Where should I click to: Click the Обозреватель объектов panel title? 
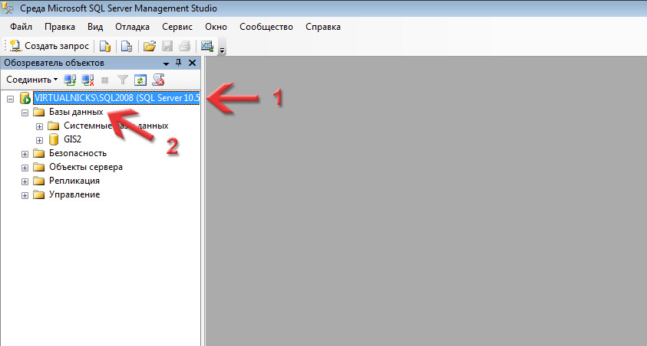[x=54, y=63]
